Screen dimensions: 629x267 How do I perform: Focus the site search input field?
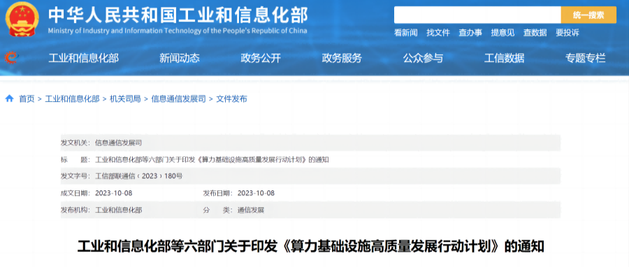477,15
